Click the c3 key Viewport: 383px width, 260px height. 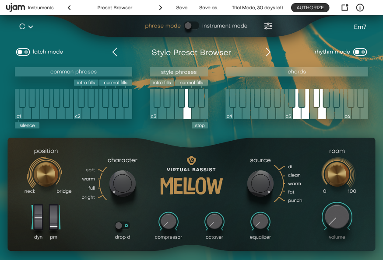(x=154, y=114)
